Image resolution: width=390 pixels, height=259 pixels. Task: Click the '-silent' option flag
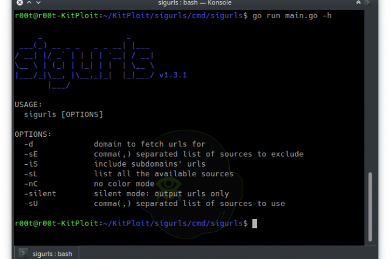coord(40,193)
